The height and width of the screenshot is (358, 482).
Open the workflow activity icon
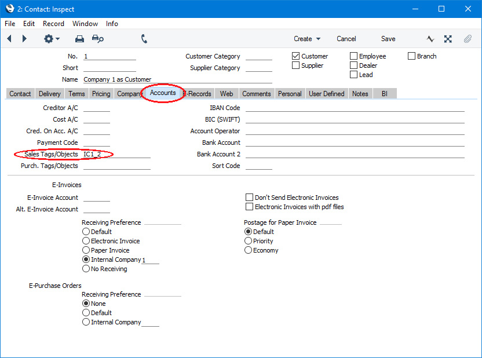point(430,39)
